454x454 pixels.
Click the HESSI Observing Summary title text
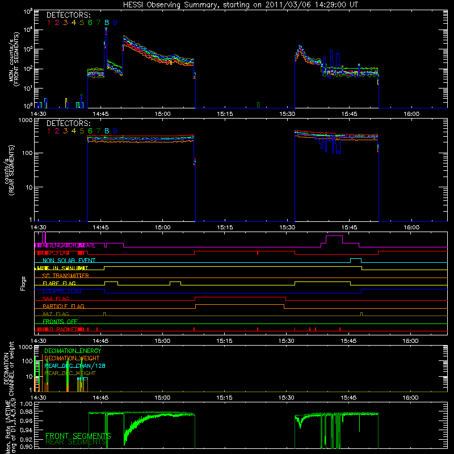tap(240, 5)
